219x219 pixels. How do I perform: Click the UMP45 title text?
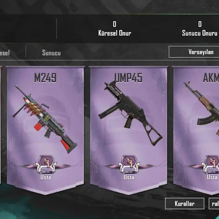128,78
